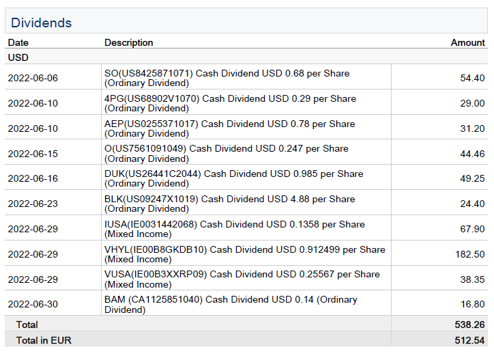Click the BAM dividend description

click(x=231, y=304)
